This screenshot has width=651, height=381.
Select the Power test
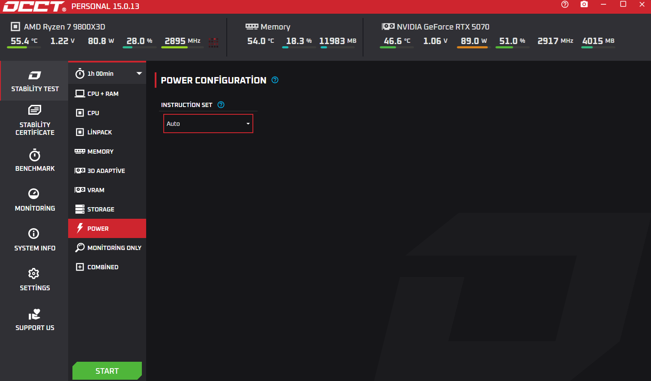click(107, 229)
